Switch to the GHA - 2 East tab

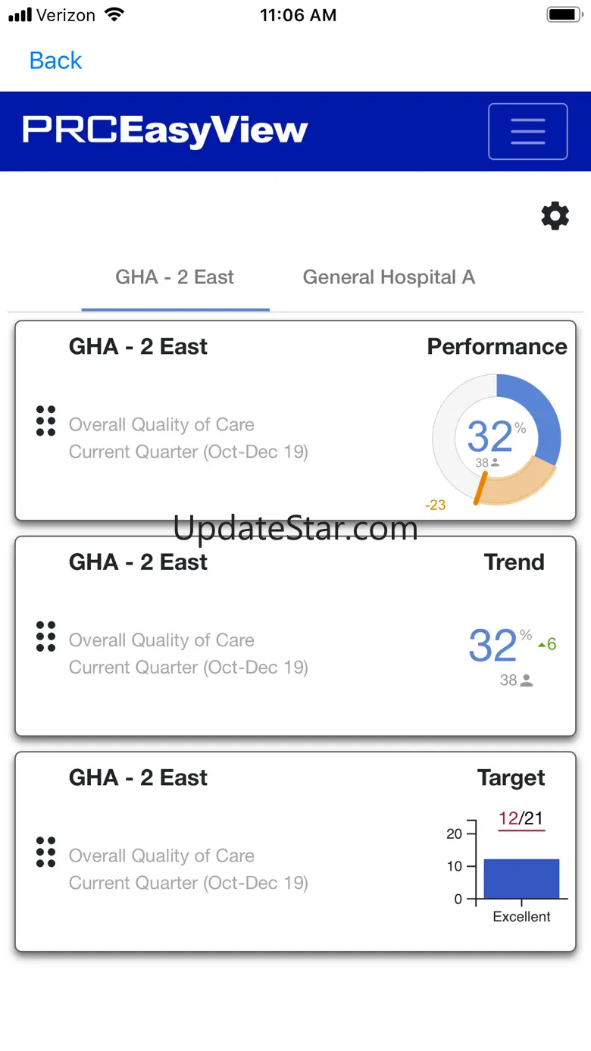pos(175,277)
